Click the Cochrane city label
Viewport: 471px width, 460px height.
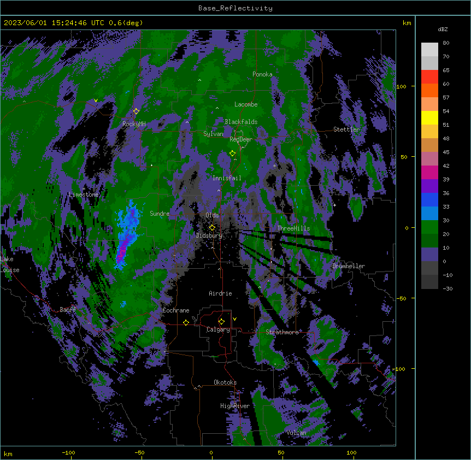tap(176, 310)
